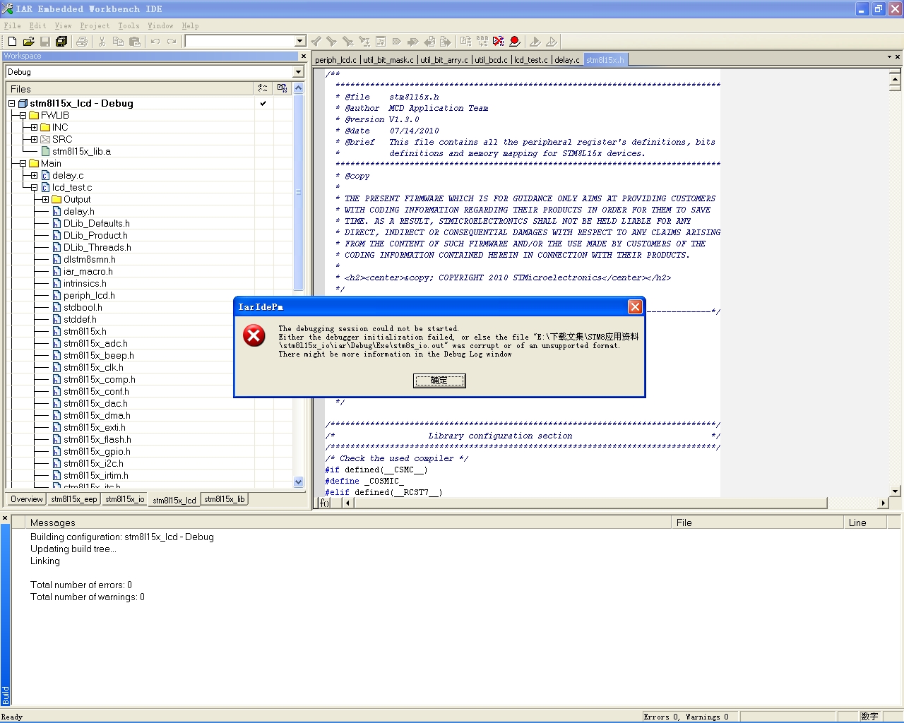Close the IarIdePm error dialog

635,306
